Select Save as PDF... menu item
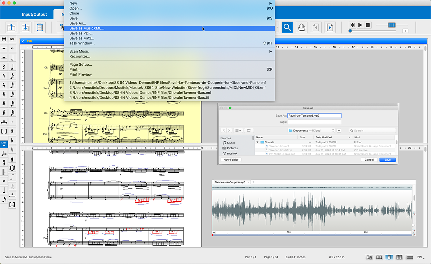The height and width of the screenshot is (277, 431). coord(169,33)
